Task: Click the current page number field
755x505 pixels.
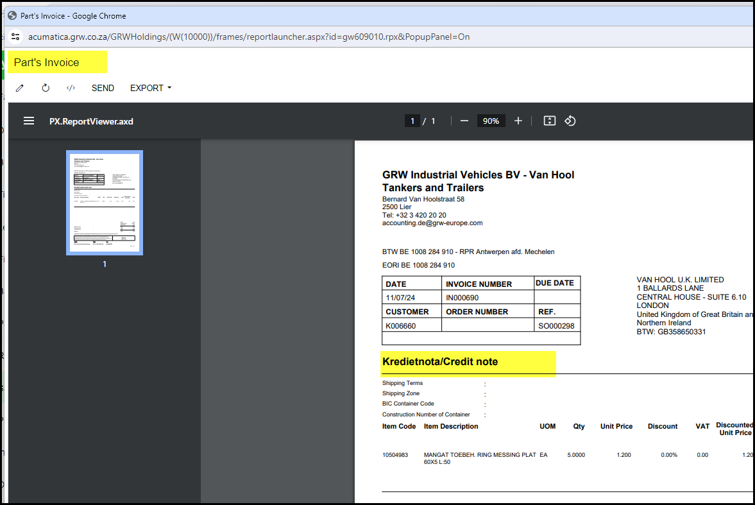Action: point(412,121)
